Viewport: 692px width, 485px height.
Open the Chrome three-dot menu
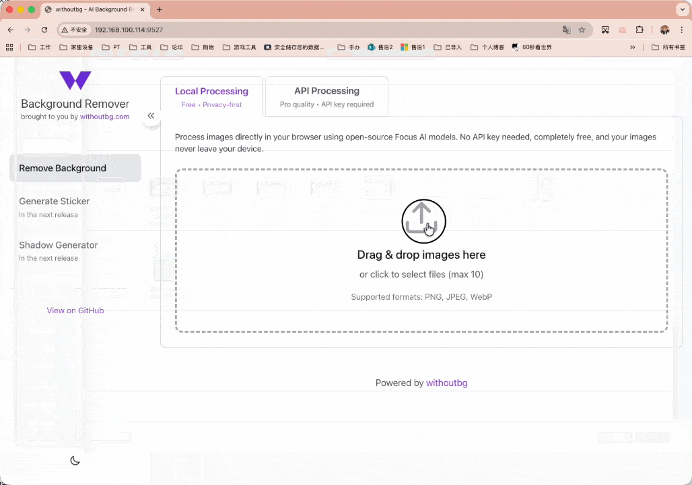[682, 30]
